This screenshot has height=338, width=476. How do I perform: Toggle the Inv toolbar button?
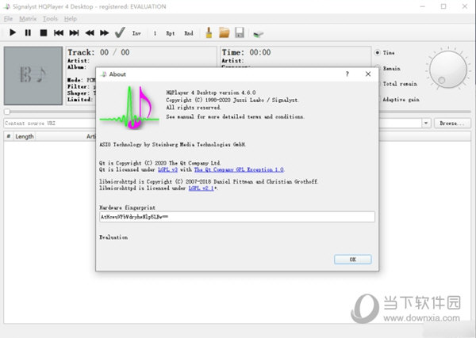(x=136, y=33)
